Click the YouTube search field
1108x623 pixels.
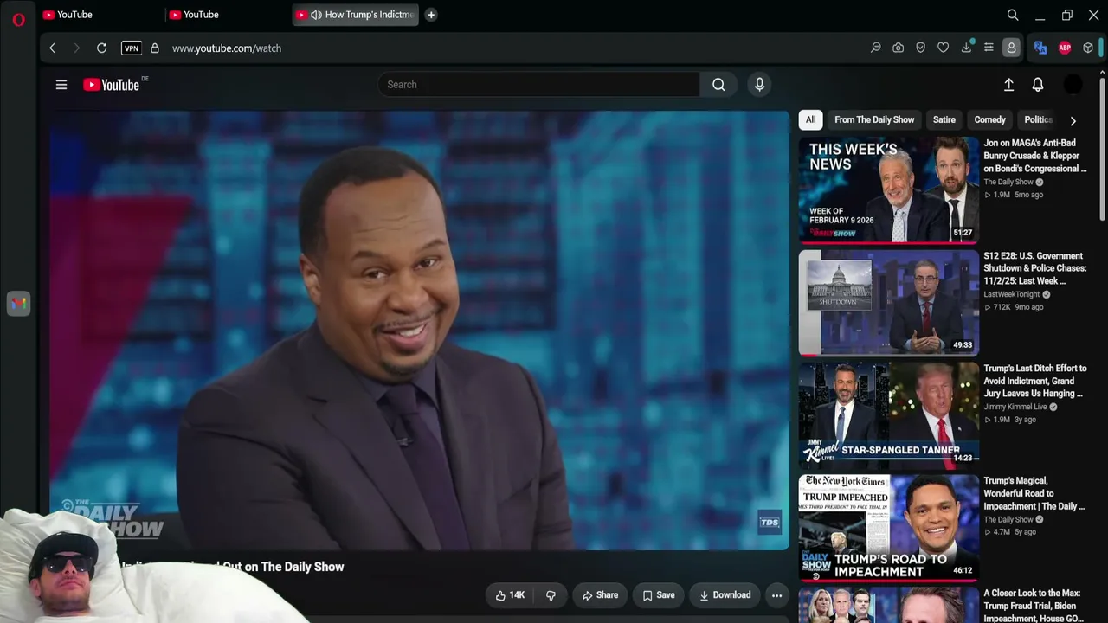[x=538, y=85]
